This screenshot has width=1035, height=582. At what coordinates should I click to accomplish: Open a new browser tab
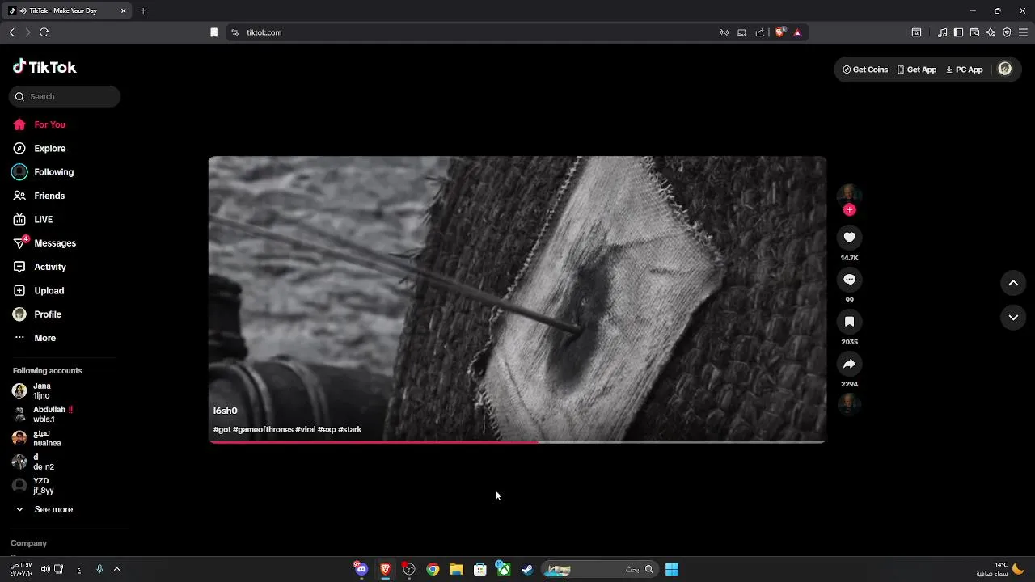coord(143,11)
